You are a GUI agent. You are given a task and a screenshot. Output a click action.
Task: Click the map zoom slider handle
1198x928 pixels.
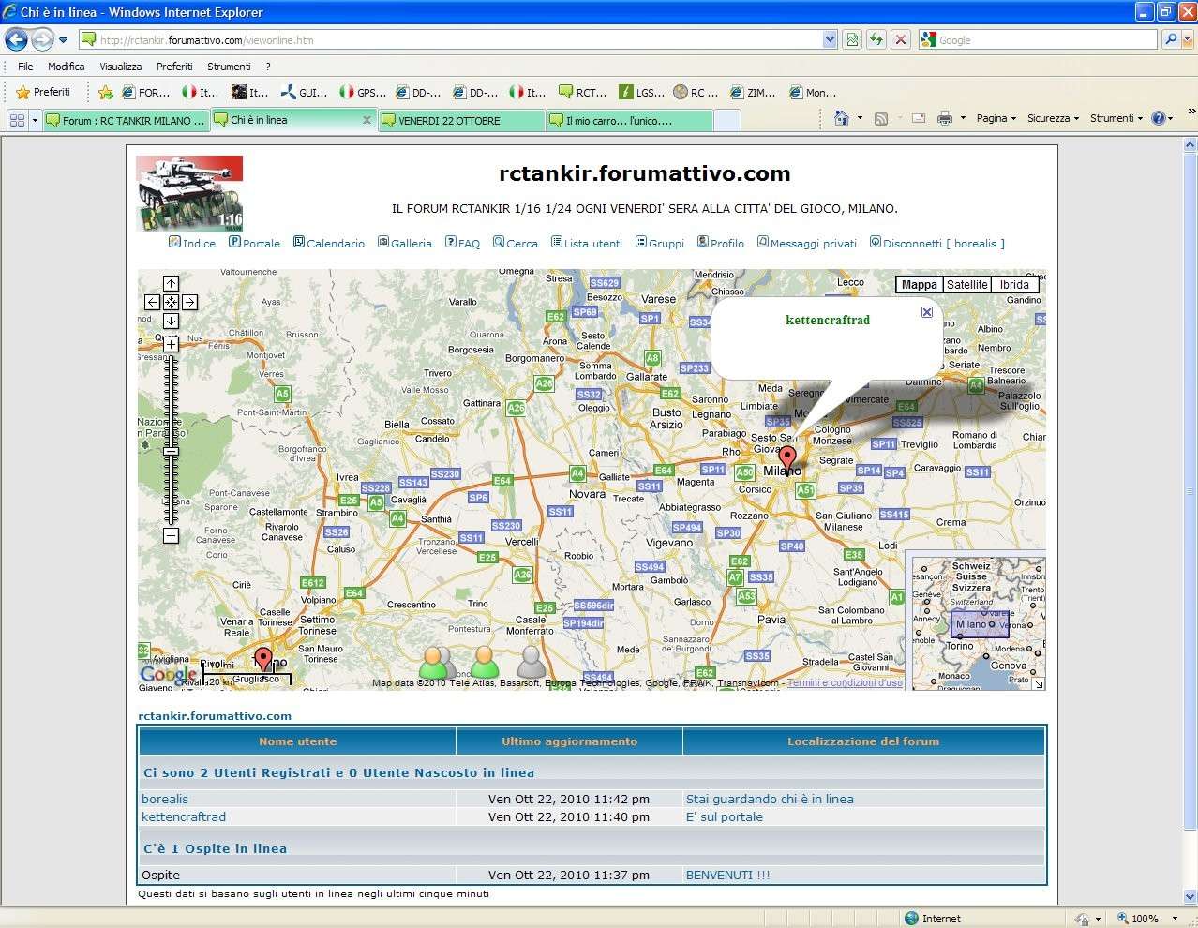171,451
